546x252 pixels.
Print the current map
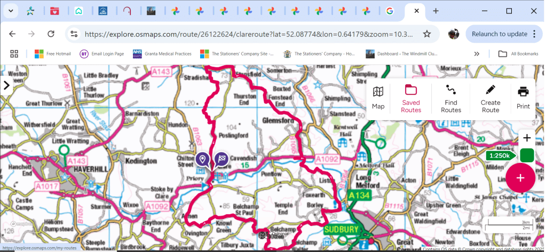pyautogui.click(x=523, y=98)
